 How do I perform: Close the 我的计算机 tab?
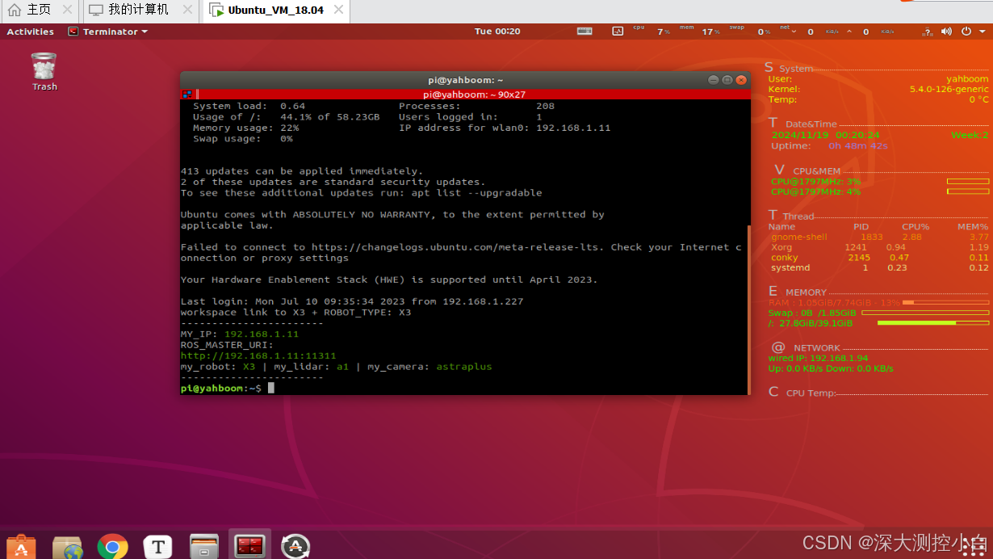187,11
